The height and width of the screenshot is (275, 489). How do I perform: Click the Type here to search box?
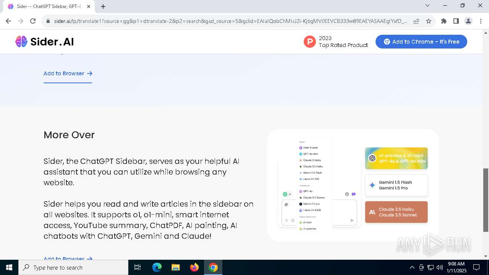tap(73, 267)
